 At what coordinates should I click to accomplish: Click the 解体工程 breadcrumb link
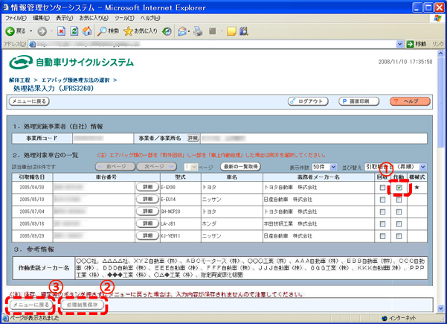(19, 80)
